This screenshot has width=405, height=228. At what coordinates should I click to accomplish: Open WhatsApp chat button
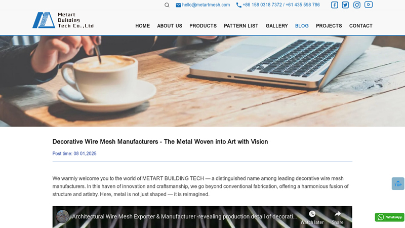pos(389,217)
